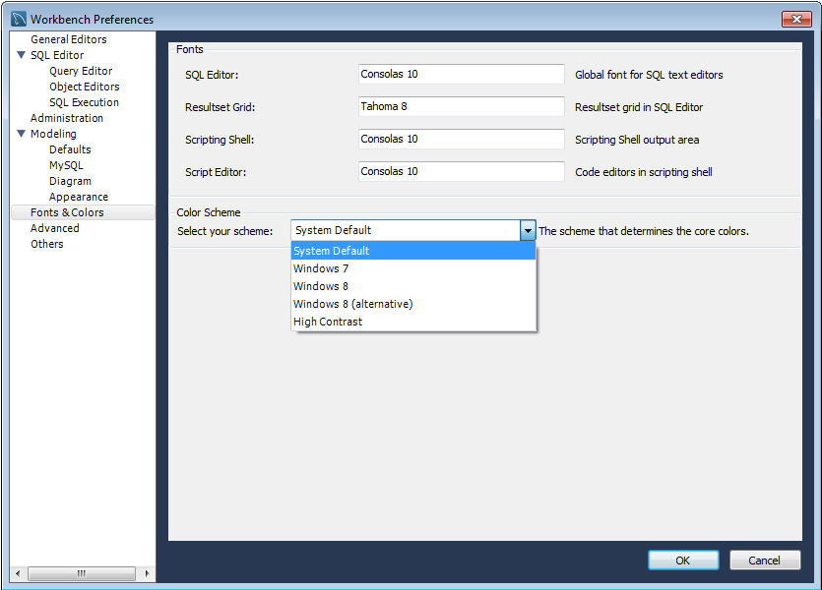Click the sidebar scroll left arrow
This screenshot has height=590, width=822.
tap(18, 573)
